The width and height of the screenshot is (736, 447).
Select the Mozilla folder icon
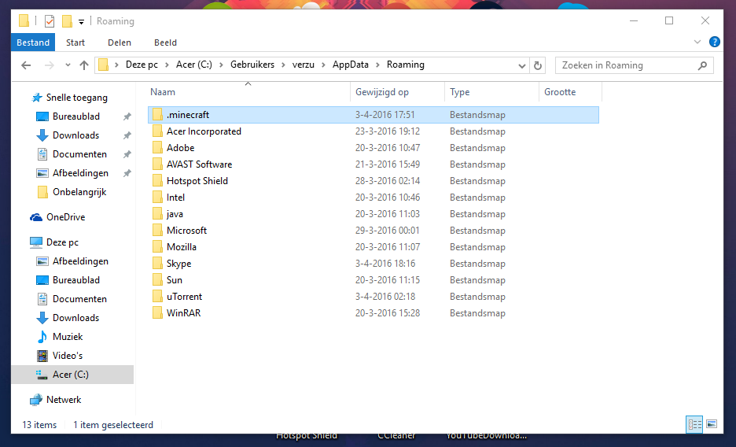click(158, 247)
